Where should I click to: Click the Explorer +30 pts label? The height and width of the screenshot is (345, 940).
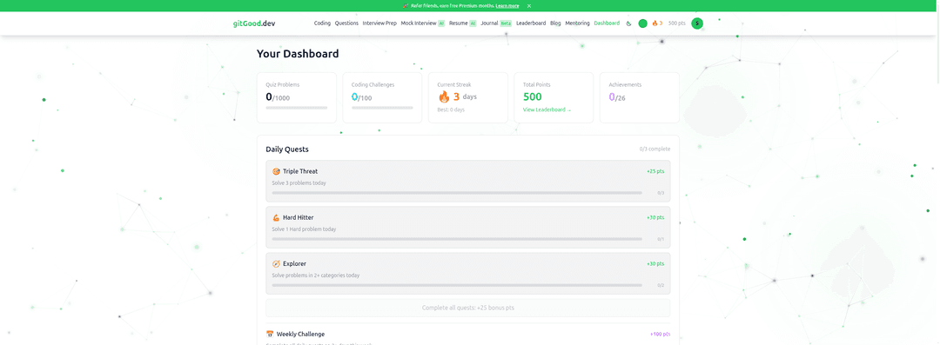coord(655,263)
